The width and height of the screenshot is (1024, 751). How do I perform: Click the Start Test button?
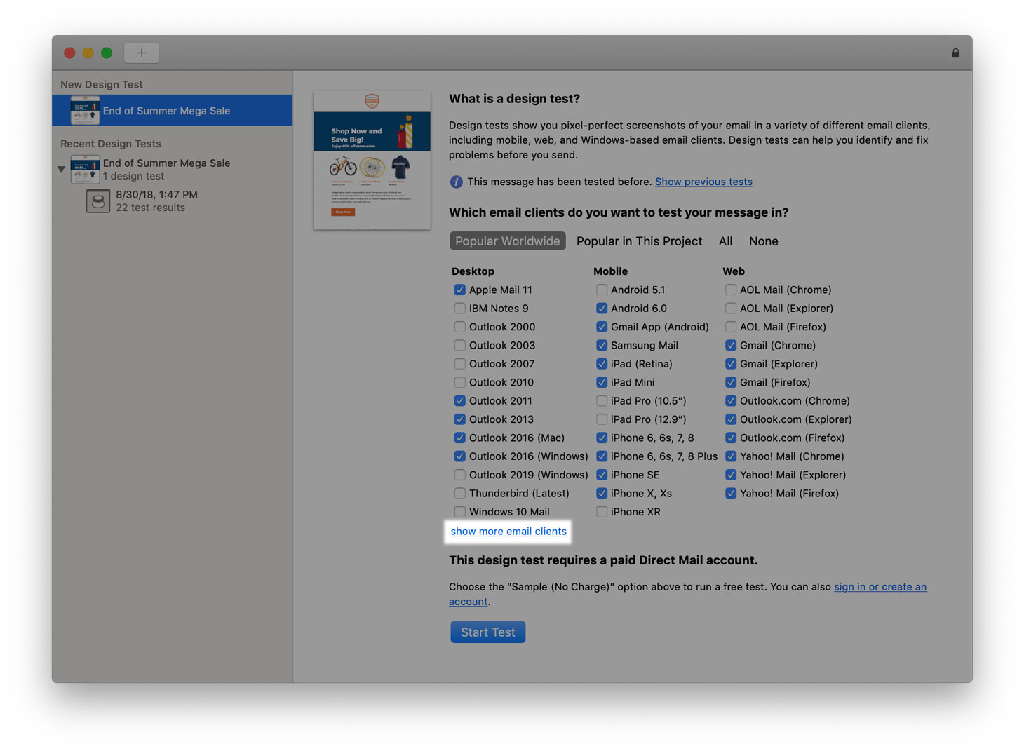point(488,632)
